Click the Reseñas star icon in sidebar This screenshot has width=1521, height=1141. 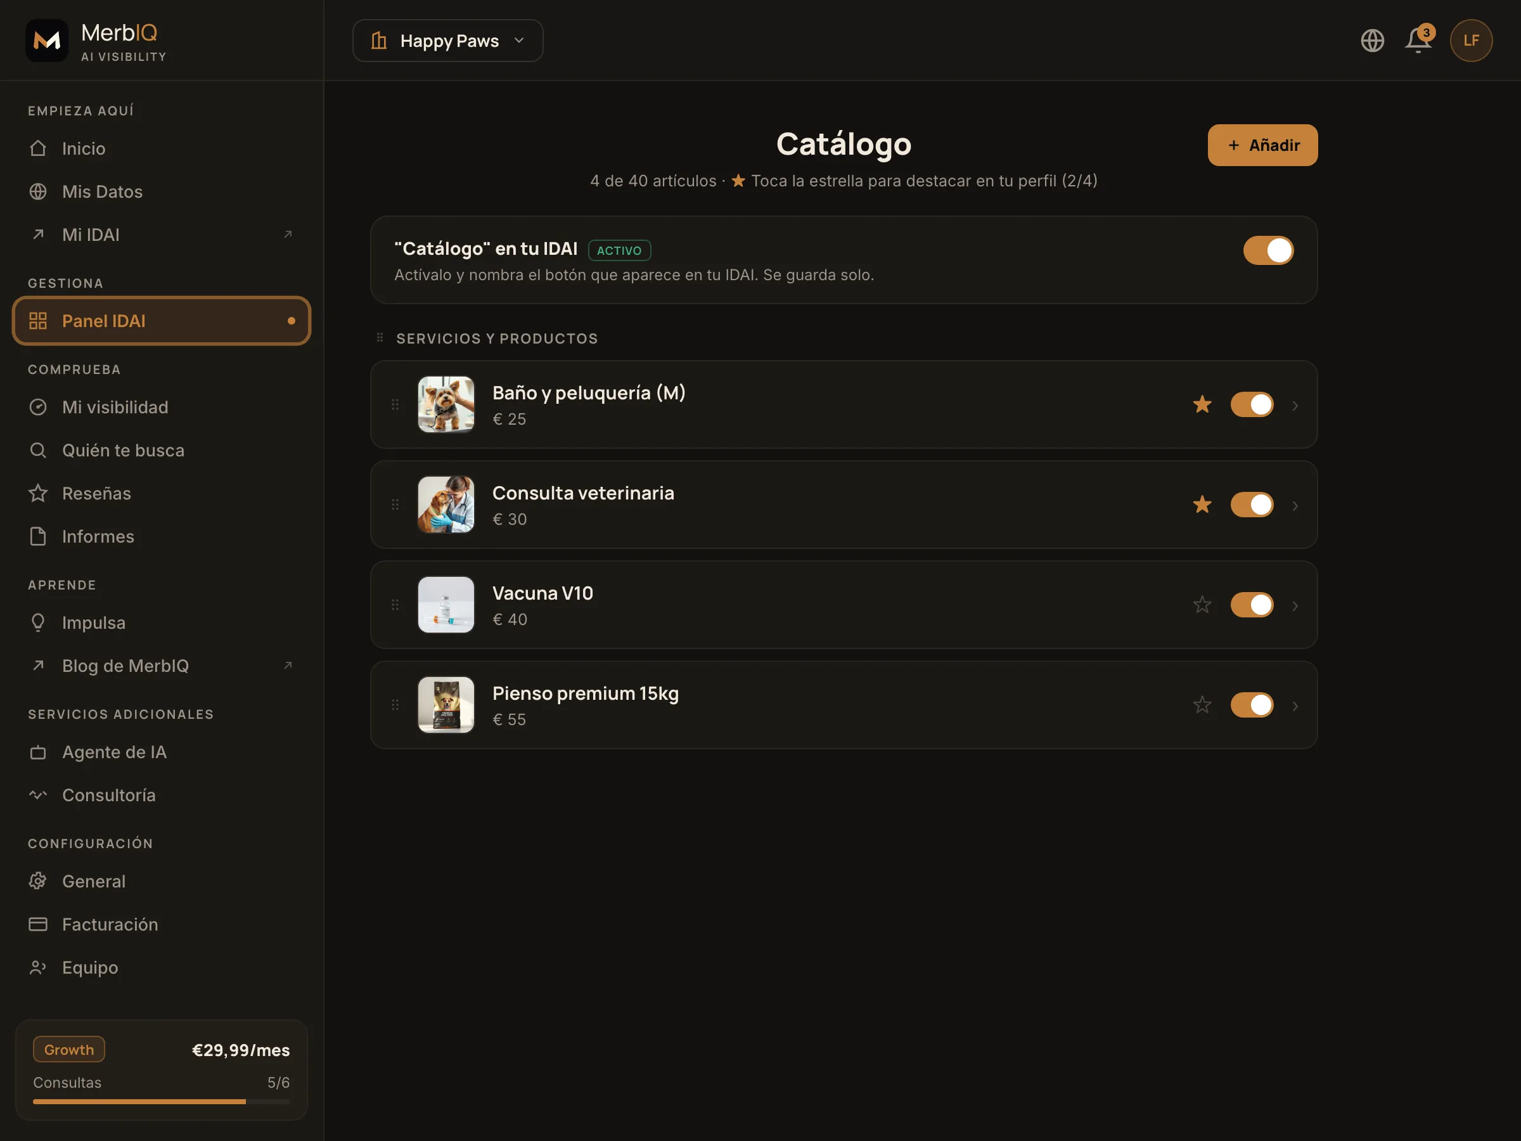click(x=38, y=493)
